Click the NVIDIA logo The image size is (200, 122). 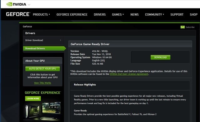tap(16, 4)
